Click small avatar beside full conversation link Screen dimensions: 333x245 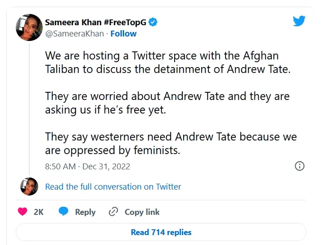(x=29, y=186)
